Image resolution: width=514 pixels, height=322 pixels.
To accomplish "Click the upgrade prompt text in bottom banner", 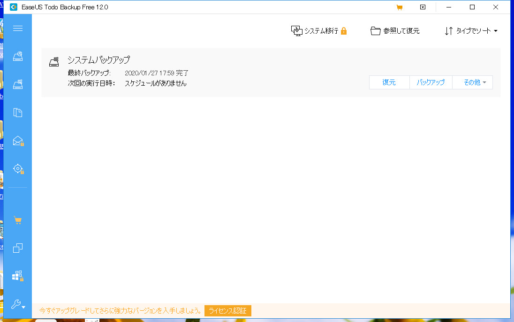I will tap(121, 311).
